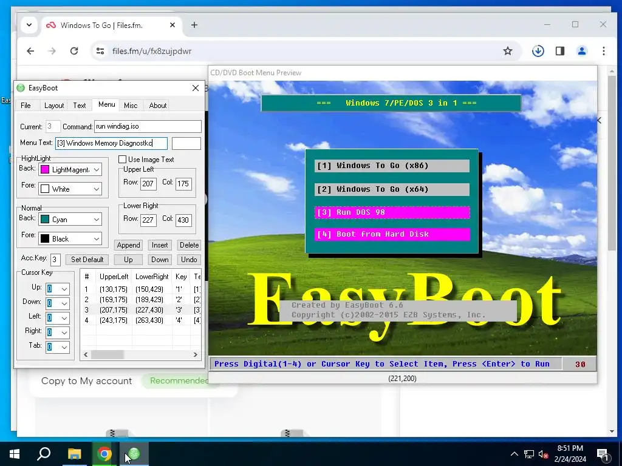Open taskbar Search
Viewport: 622px width, 466px height.
pyautogui.click(x=44, y=454)
